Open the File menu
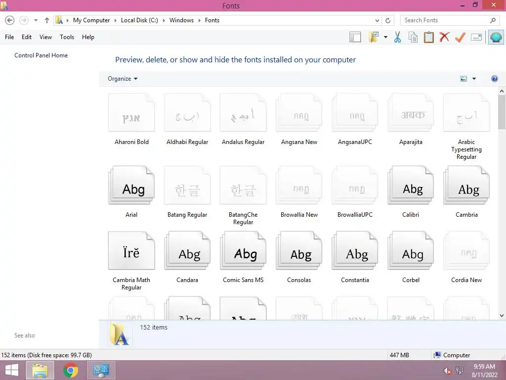 click(9, 37)
